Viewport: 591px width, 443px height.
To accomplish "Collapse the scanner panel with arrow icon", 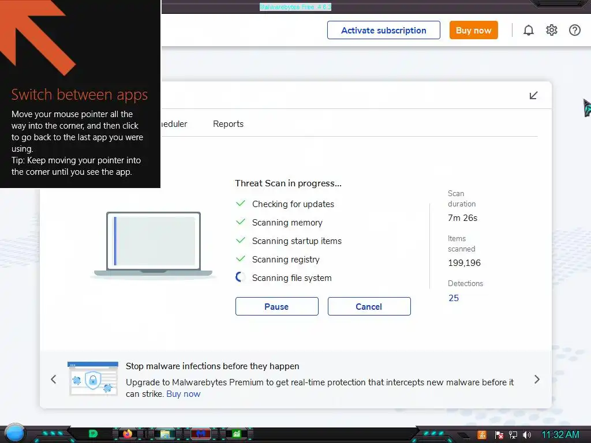I will point(533,95).
